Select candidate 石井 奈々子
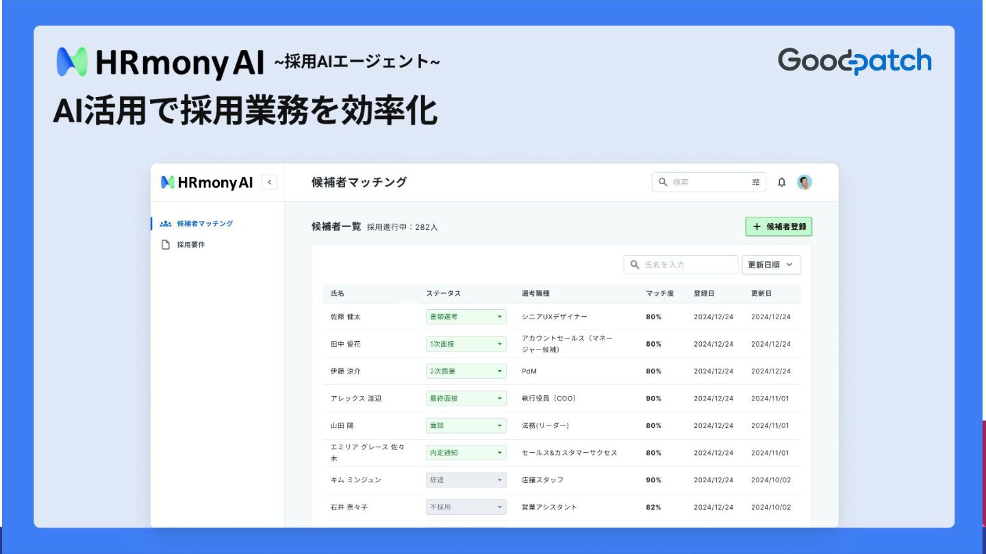 coord(349,507)
